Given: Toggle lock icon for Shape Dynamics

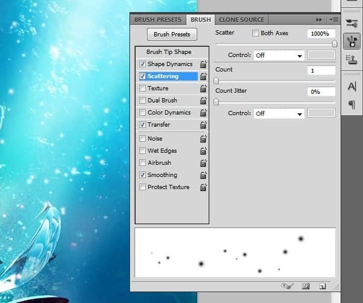Looking at the screenshot, I should click(x=203, y=64).
